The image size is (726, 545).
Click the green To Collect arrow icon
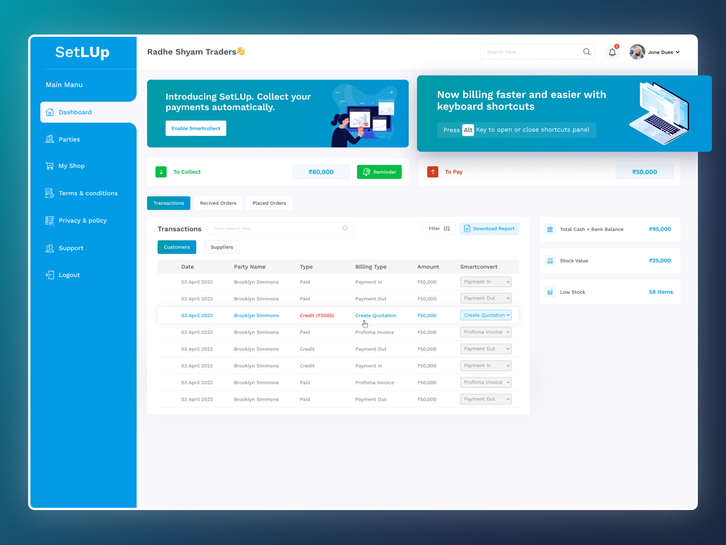click(161, 172)
